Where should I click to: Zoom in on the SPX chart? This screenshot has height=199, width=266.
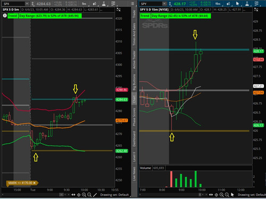tap(84, 195)
